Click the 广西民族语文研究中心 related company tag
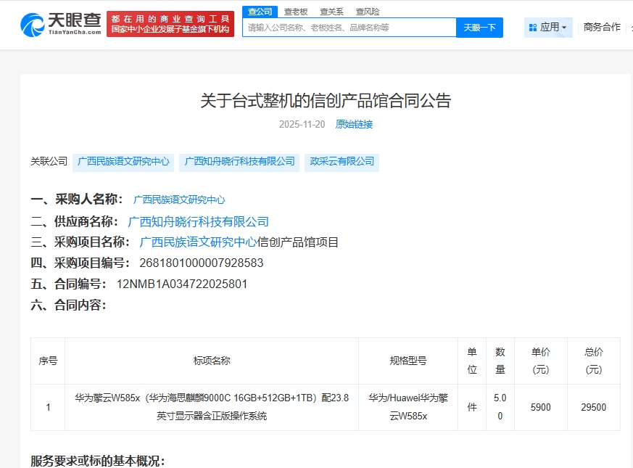 pyautogui.click(x=123, y=161)
